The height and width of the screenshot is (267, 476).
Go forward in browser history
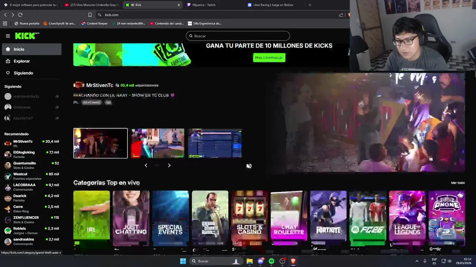click(13, 15)
